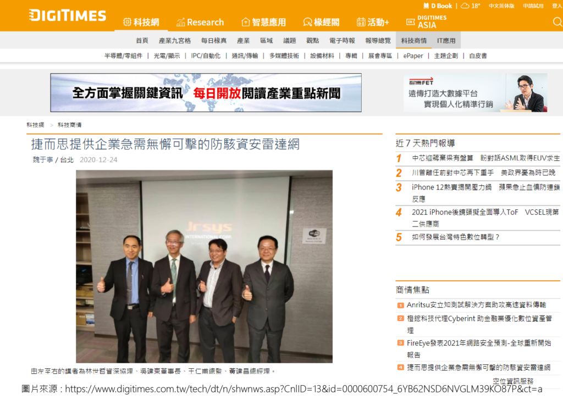The image size is (563, 399).
Task: Open the IT應用 menu item
Action: tap(446, 41)
